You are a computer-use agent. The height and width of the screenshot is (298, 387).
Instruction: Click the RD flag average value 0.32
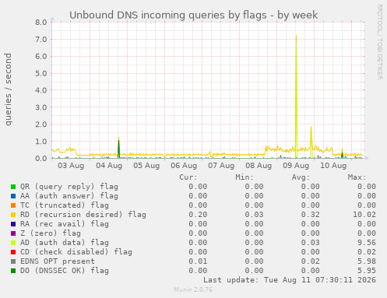311,215
